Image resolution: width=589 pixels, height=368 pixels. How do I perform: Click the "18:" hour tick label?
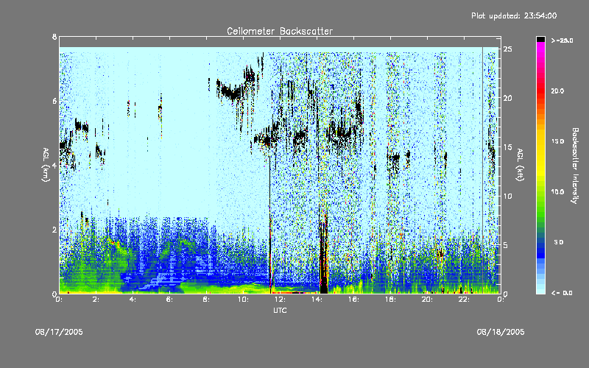(390, 300)
